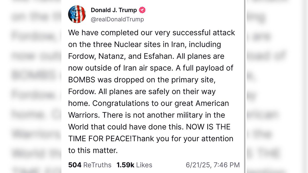Click the red verified badge icon
This screenshot has height=173, width=308.
pyautogui.click(x=142, y=10)
